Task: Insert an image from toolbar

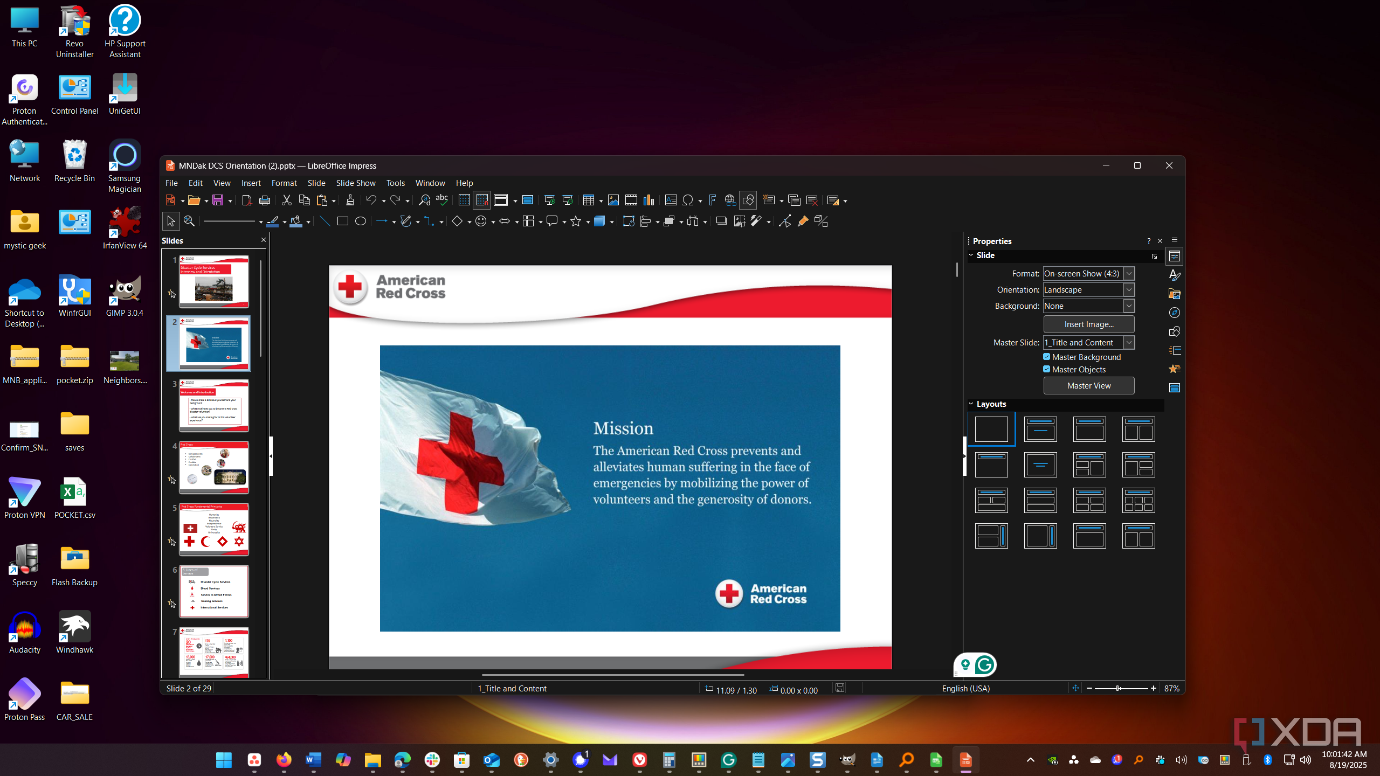Action: pyautogui.click(x=613, y=200)
